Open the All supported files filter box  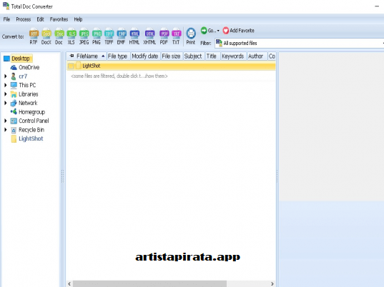click(x=300, y=44)
